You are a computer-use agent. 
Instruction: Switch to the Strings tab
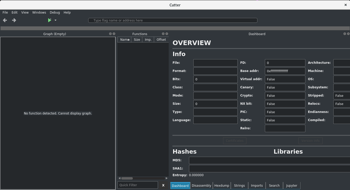pyautogui.click(x=239, y=186)
